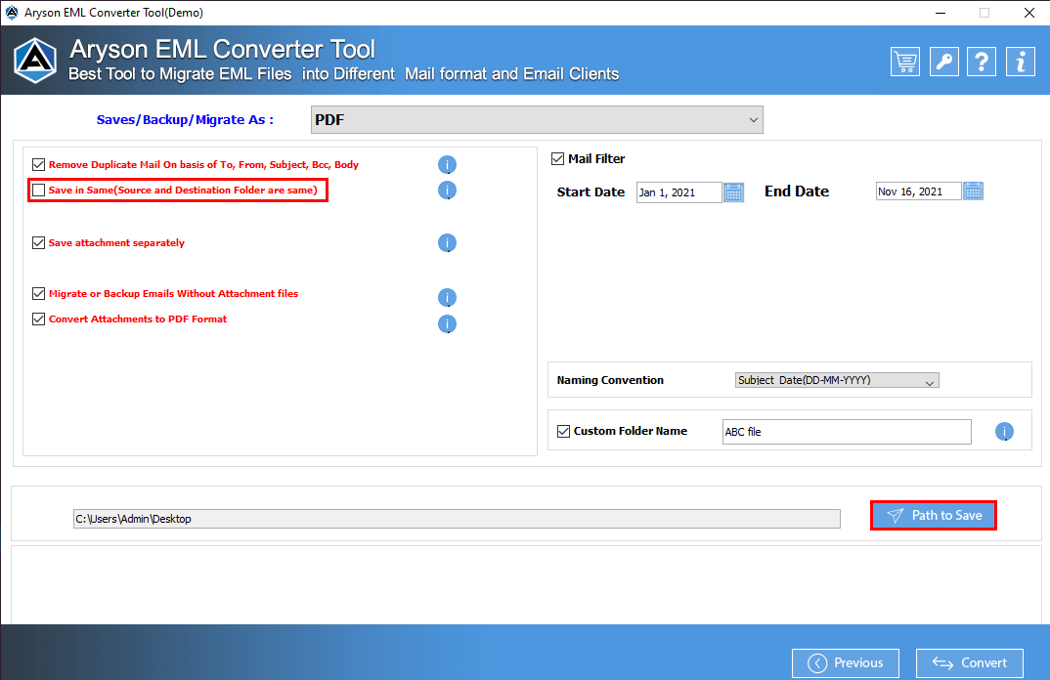Close the Aryson EML Converter window
The image size is (1050, 680).
click(1029, 13)
